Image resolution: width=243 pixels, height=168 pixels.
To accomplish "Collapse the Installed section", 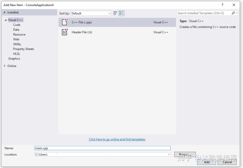I will (4, 12).
